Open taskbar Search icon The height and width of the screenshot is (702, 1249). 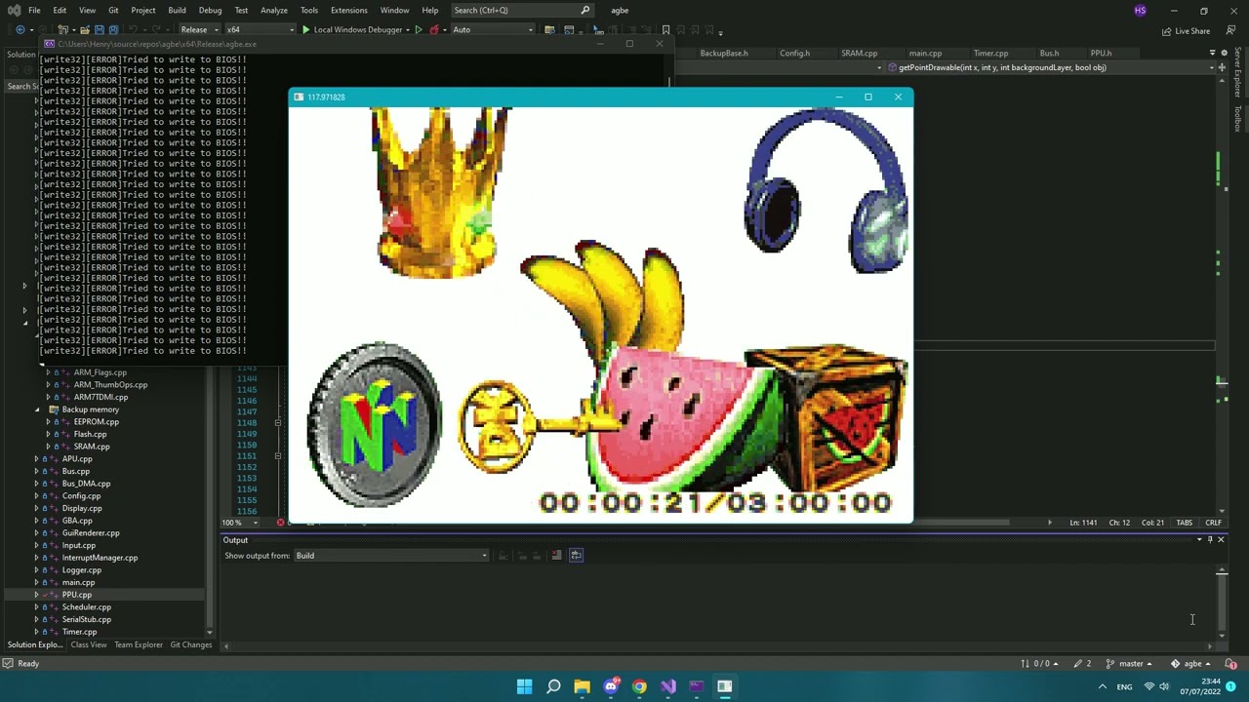553,686
